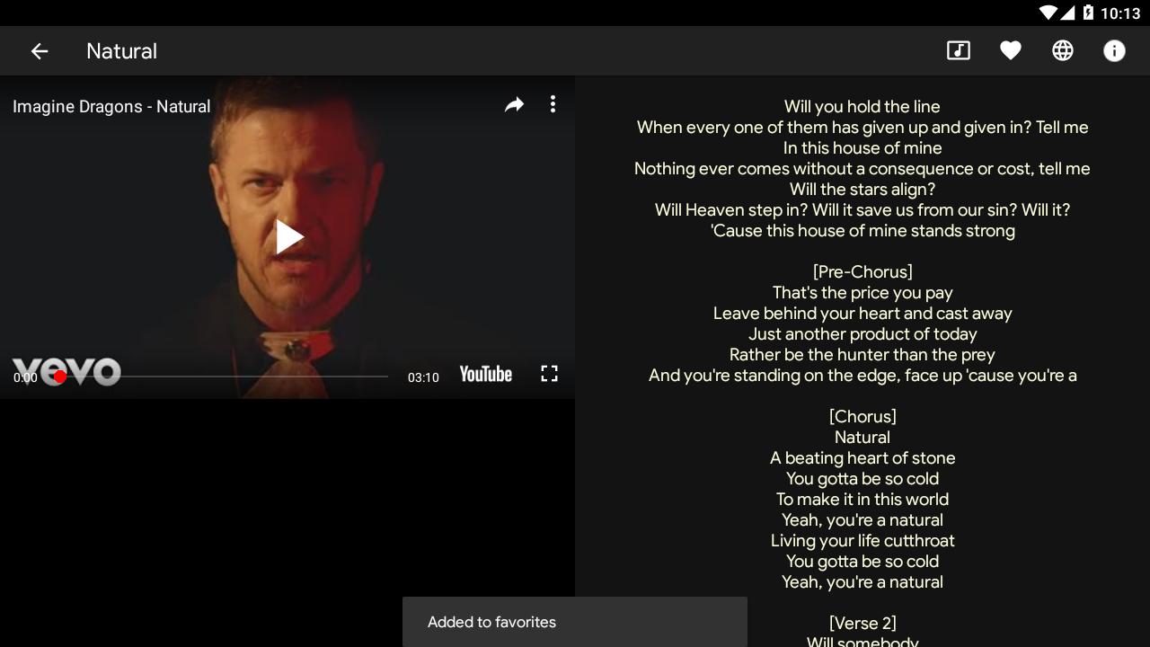The image size is (1150, 647).
Task: Open the YouTube logo link
Action: point(486,374)
